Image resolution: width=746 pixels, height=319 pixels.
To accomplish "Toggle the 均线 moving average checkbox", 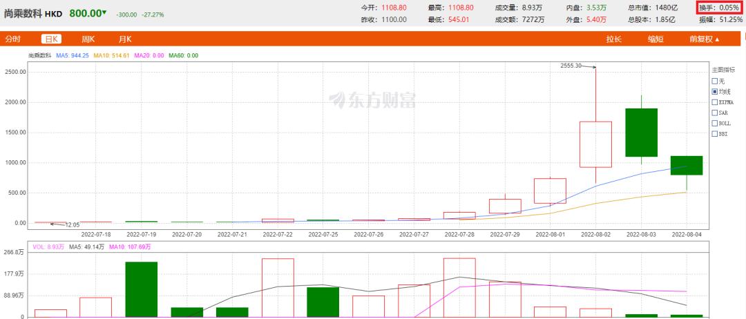I will 715,92.
